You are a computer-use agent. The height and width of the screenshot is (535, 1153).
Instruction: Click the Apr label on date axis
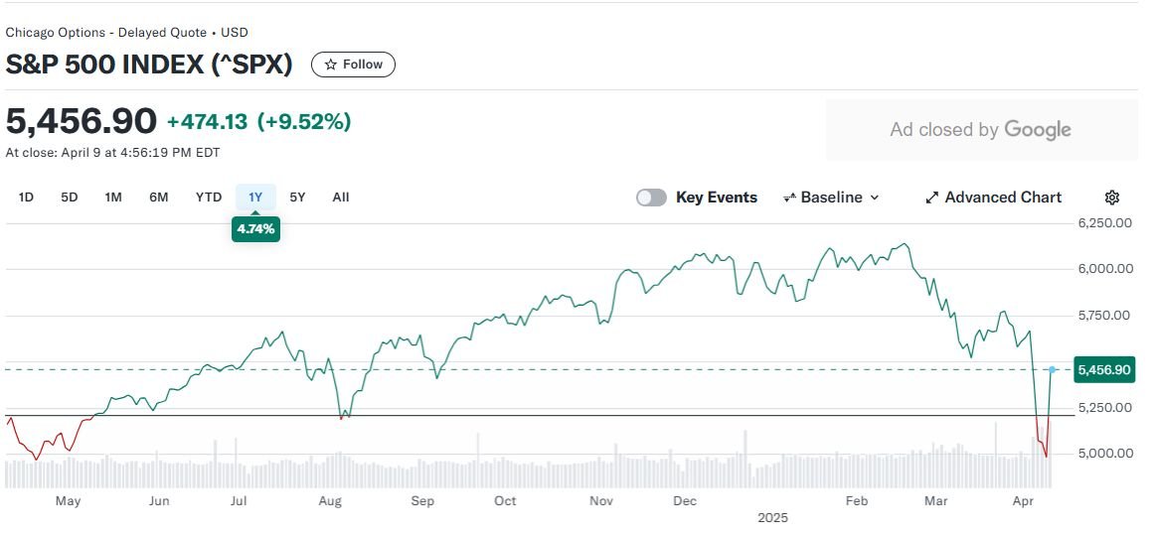click(1024, 501)
